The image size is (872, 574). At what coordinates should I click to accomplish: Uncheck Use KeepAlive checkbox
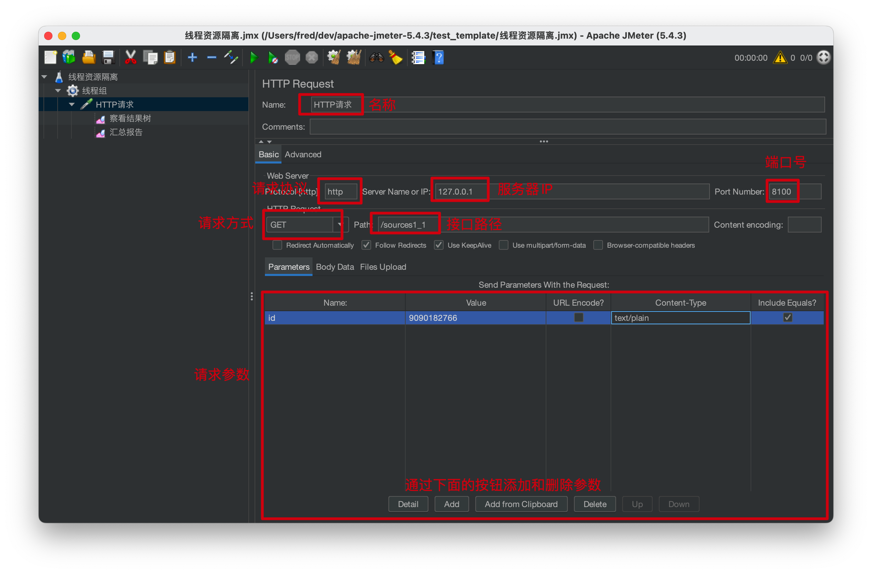(x=439, y=245)
